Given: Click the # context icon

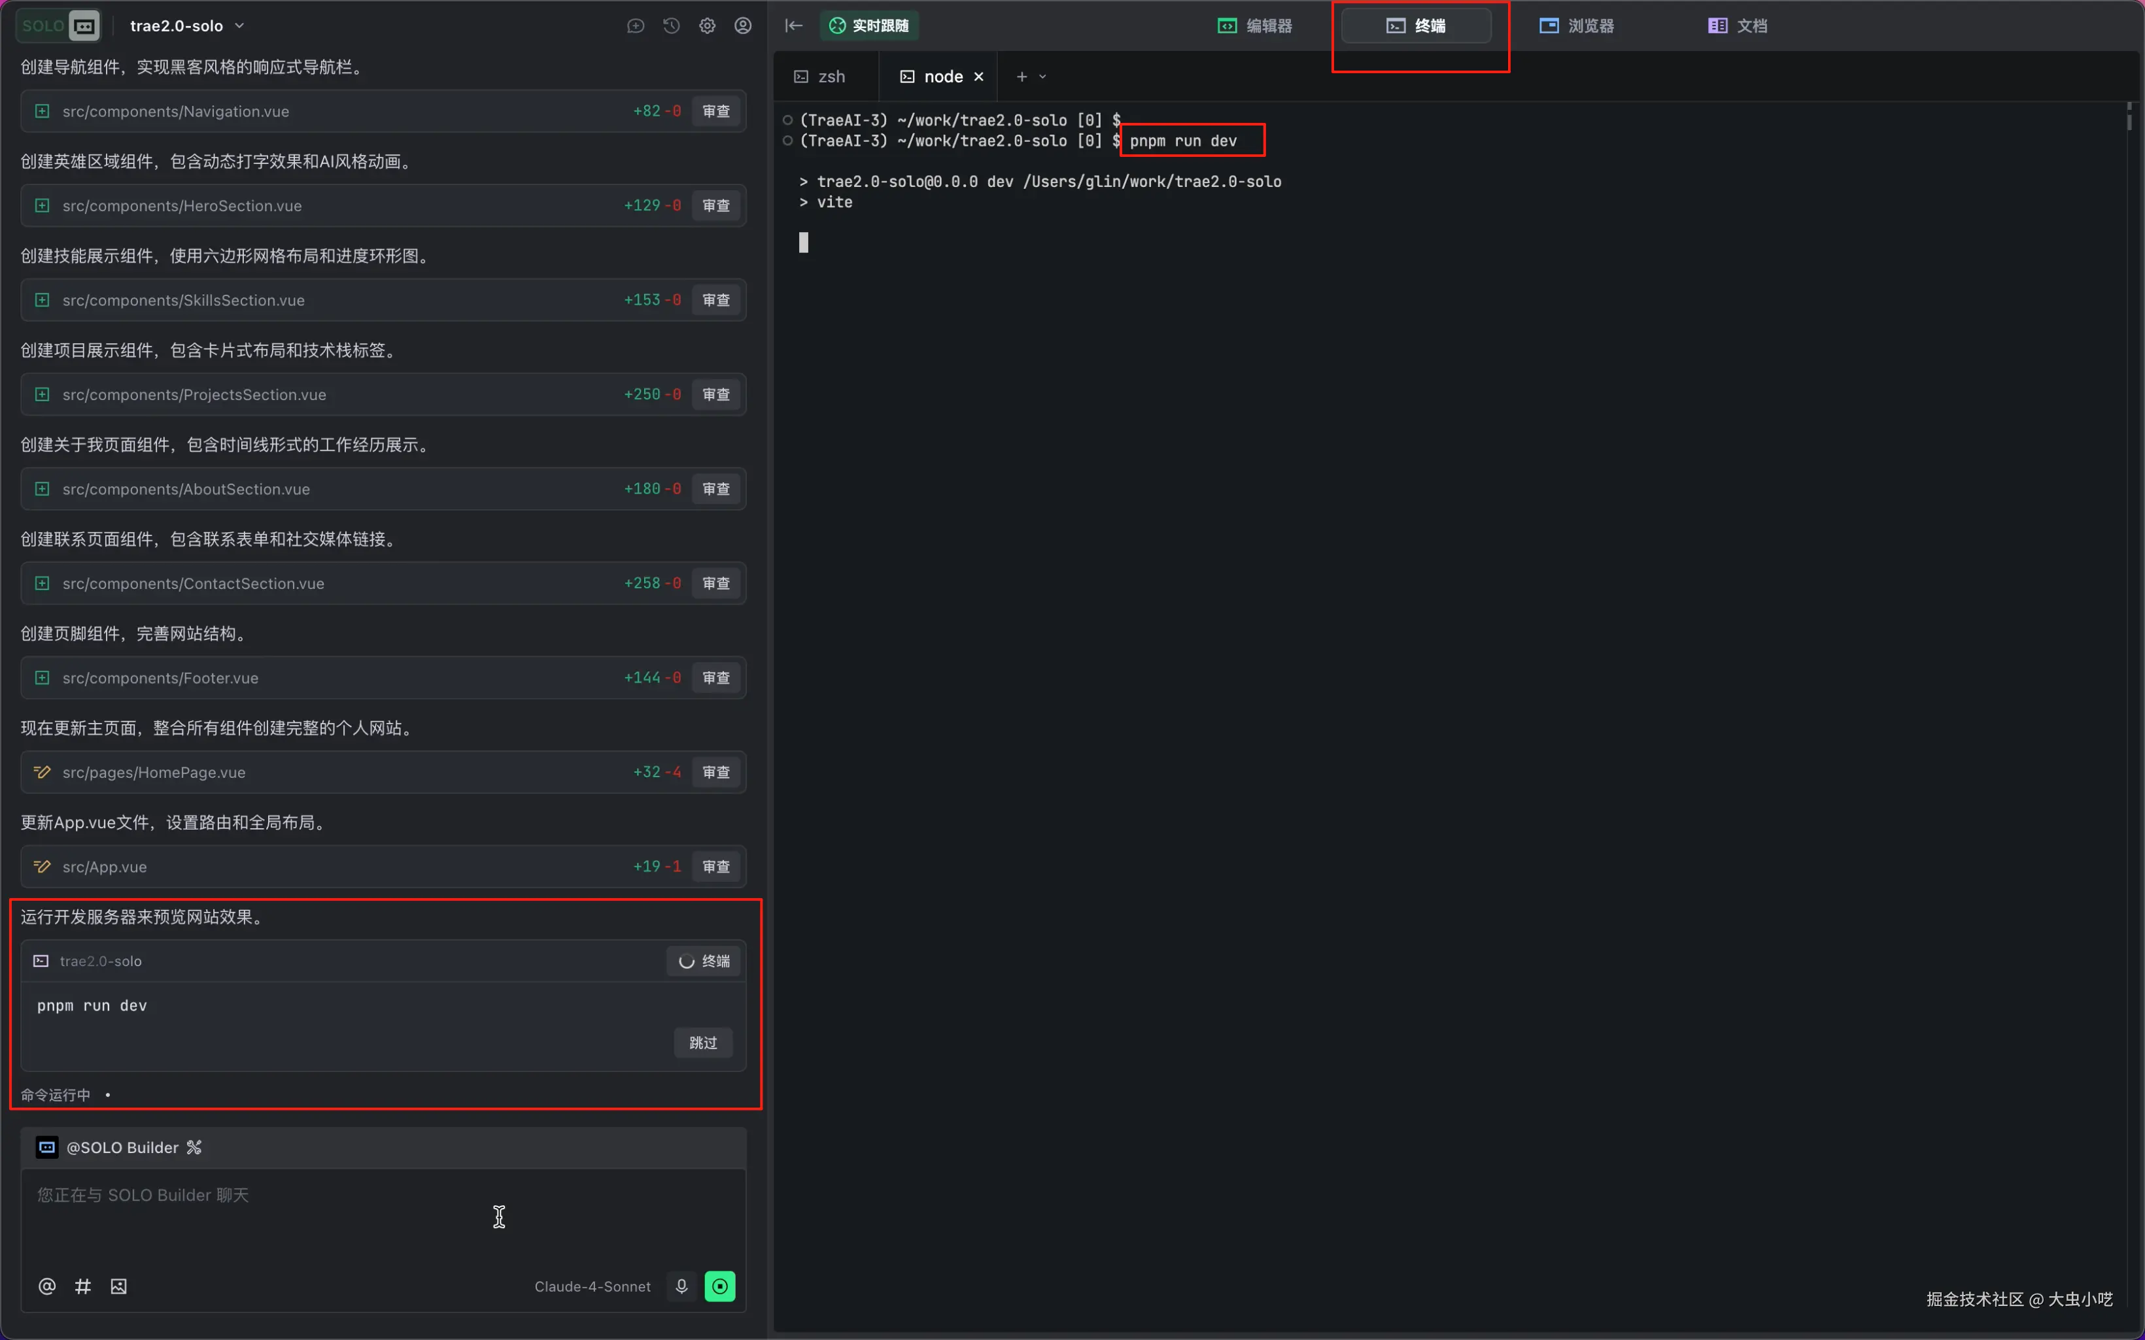Looking at the screenshot, I should coord(82,1286).
